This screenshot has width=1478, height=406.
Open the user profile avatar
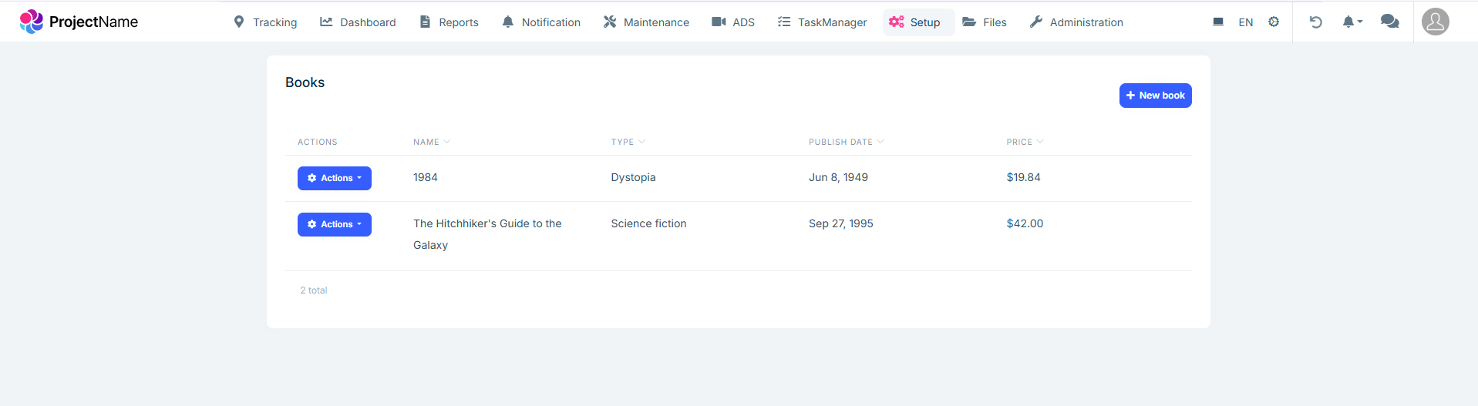pos(1435,22)
